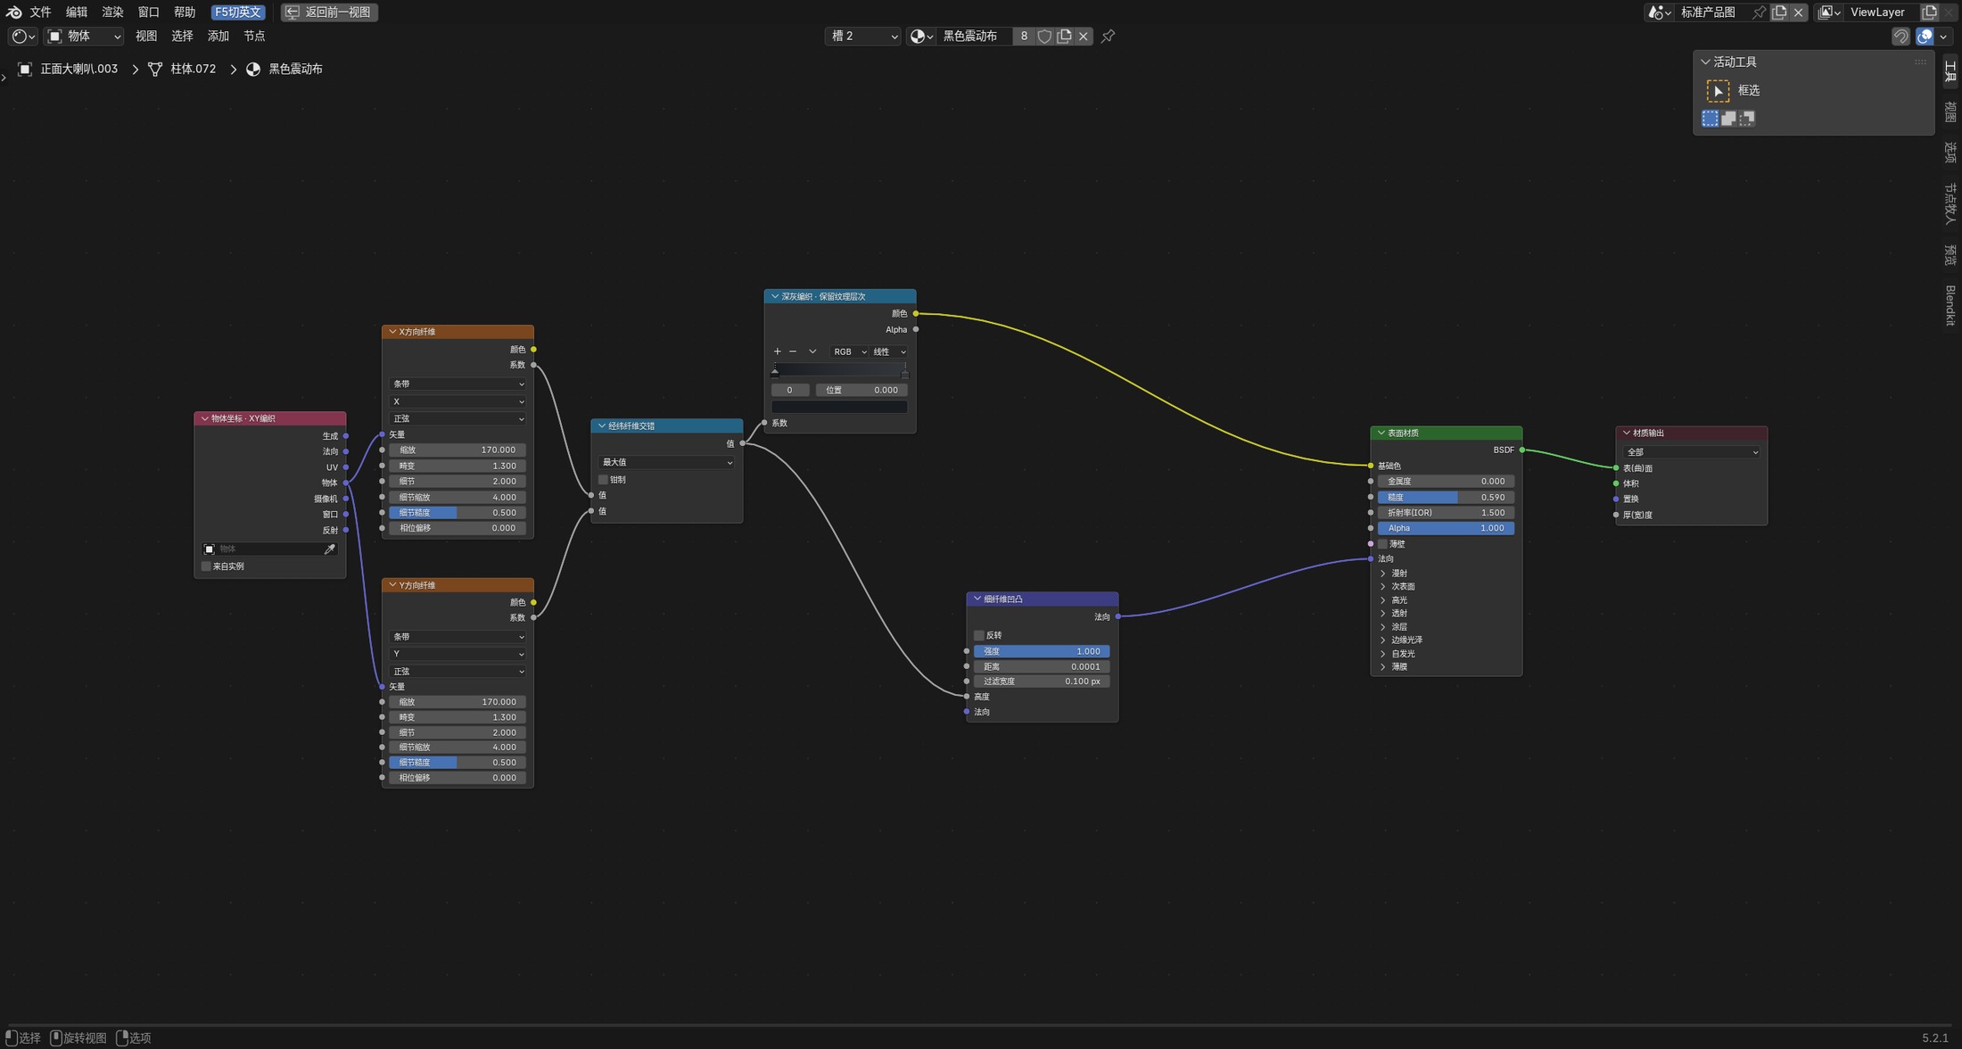The width and height of the screenshot is (1962, 1049).
Task: Open the 槽 2 material slot dropdown
Action: pyautogui.click(x=862, y=37)
